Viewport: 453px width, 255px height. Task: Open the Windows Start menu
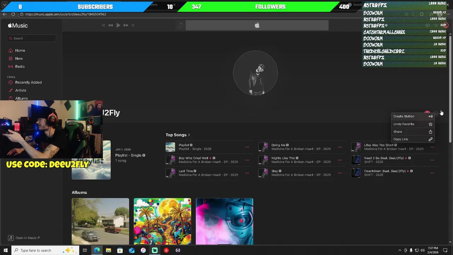[5, 250]
